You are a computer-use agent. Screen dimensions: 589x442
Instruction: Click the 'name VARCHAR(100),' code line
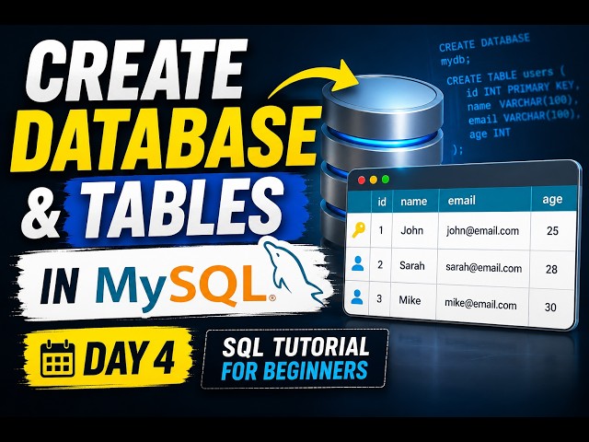click(522, 103)
